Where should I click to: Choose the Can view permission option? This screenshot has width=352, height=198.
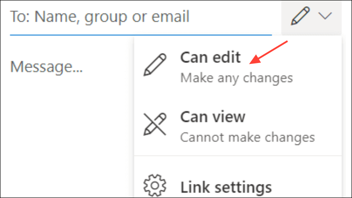pyautogui.click(x=238, y=126)
